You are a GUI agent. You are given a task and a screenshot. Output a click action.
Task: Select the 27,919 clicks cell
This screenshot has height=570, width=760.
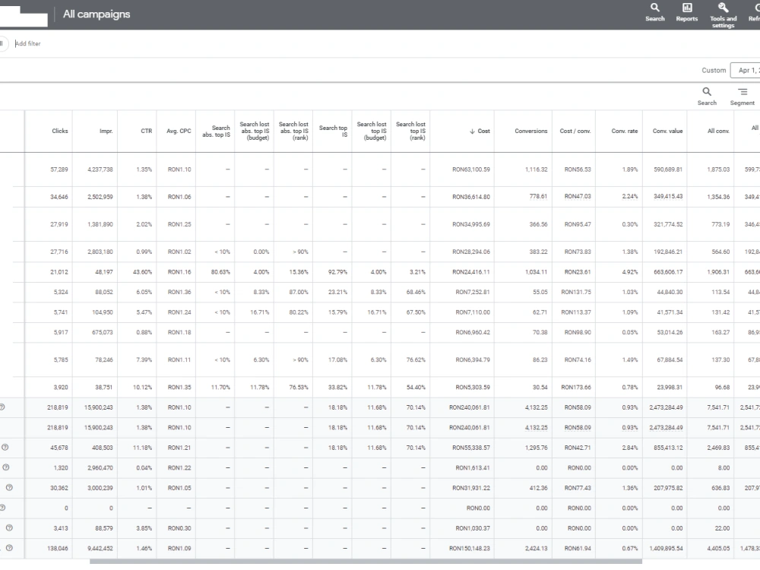(x=59, y=224)
